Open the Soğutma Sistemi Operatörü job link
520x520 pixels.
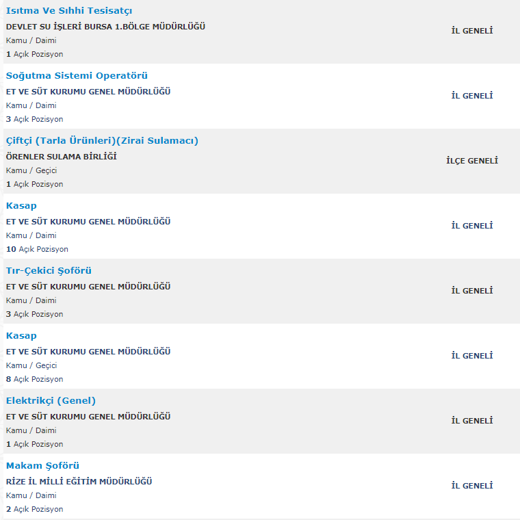[77, 76]
